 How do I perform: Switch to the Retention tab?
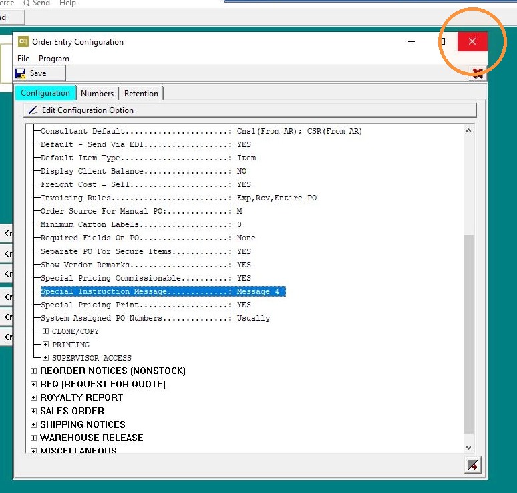point(141,94)
